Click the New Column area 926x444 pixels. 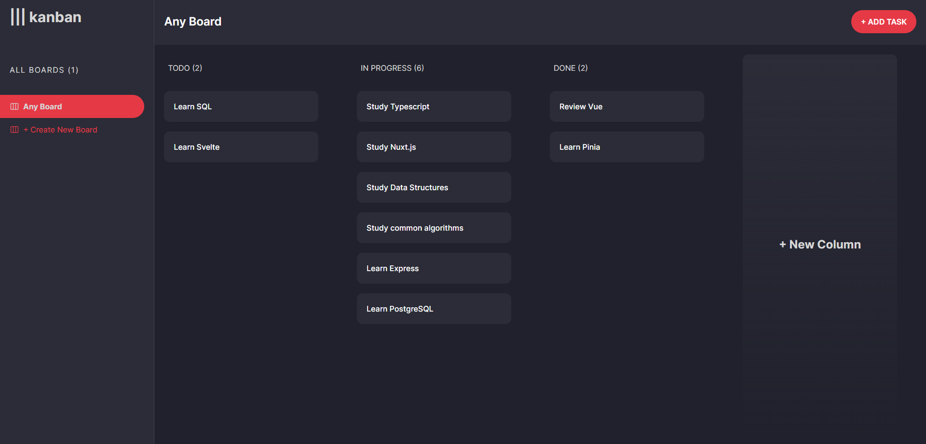(x=820, y=244)
